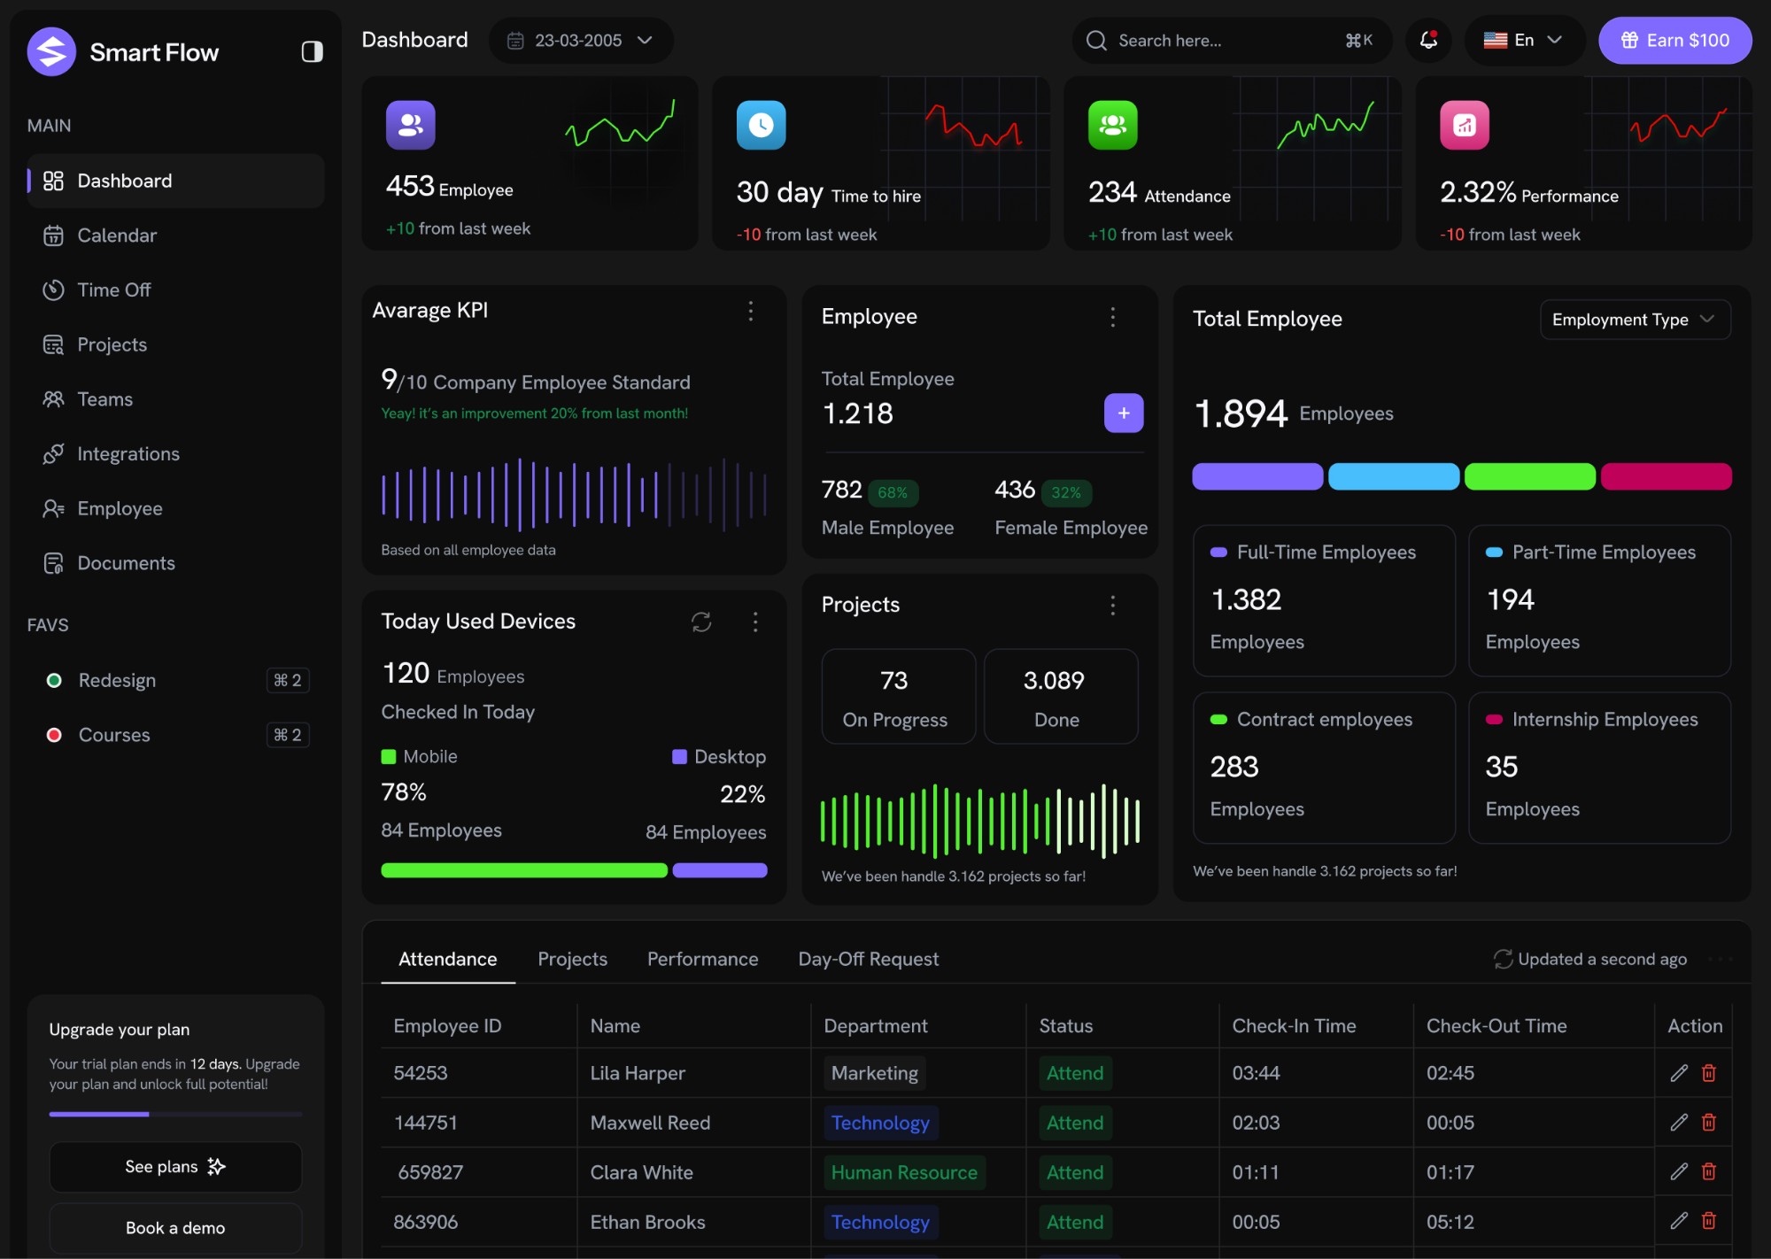Toggle the sidebar collapse icon
Viewport: 1771px width, 1259px height.
coord(312,51)
